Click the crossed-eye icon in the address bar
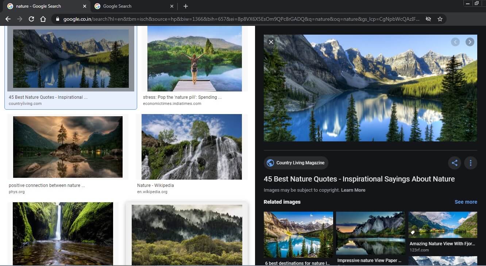The image size is (486, 266). (428, 19)
